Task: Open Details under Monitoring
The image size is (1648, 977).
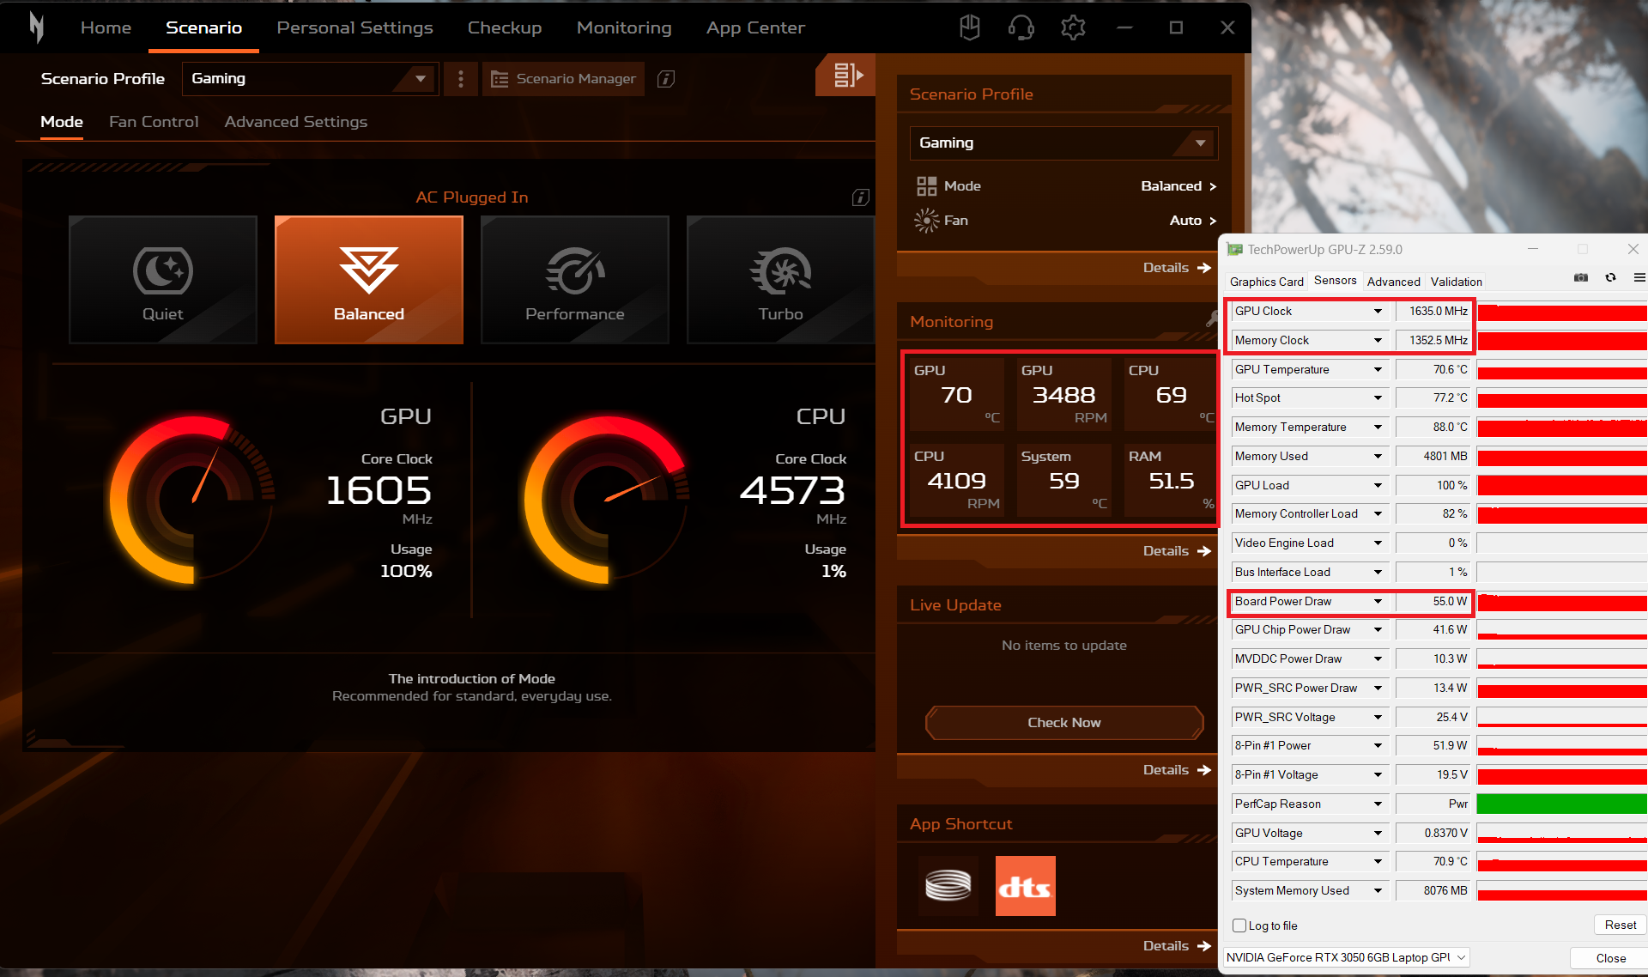Action: (1177, 551)
